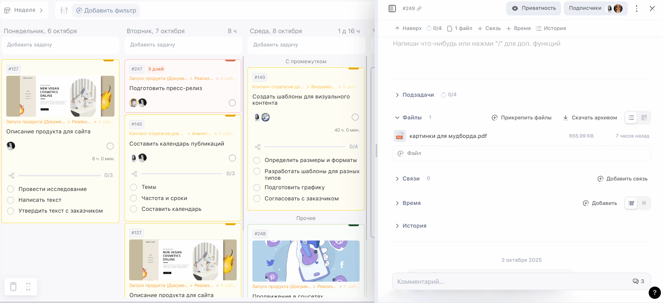Open the help question mark button

654,293
